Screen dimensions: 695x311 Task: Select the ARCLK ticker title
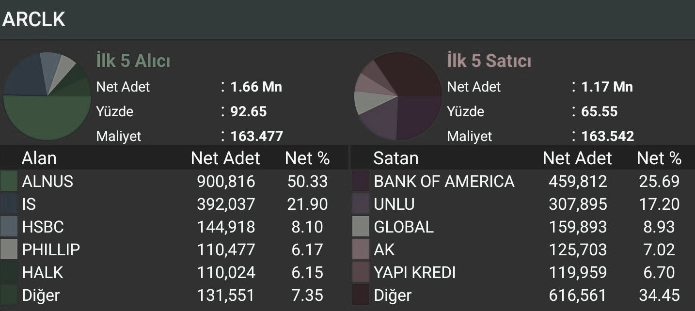(x=34, y=19)
